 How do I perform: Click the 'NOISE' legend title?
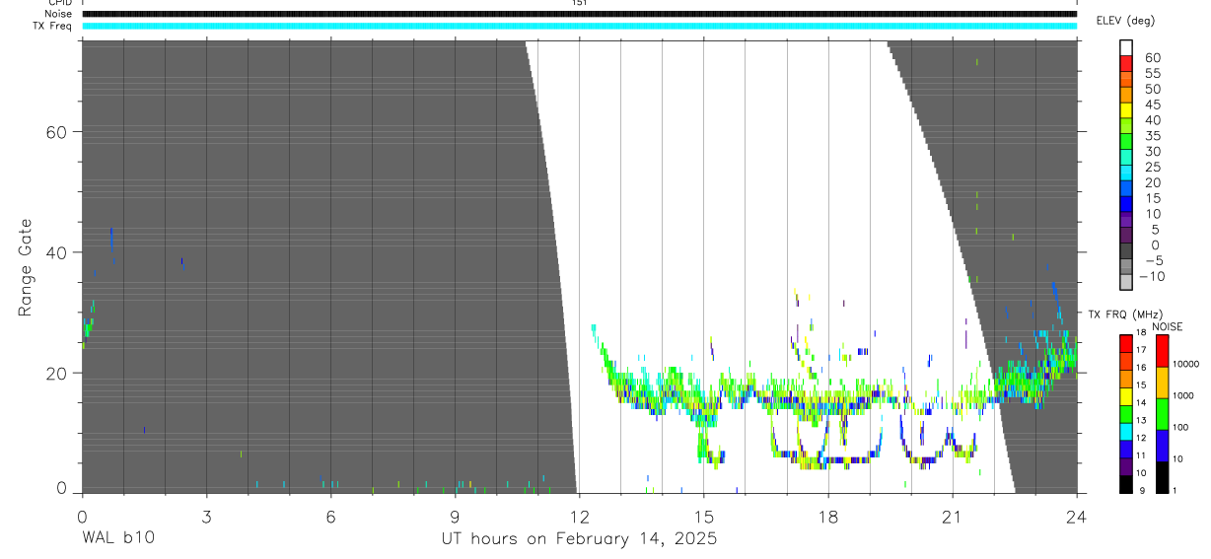click(1167, 326)
